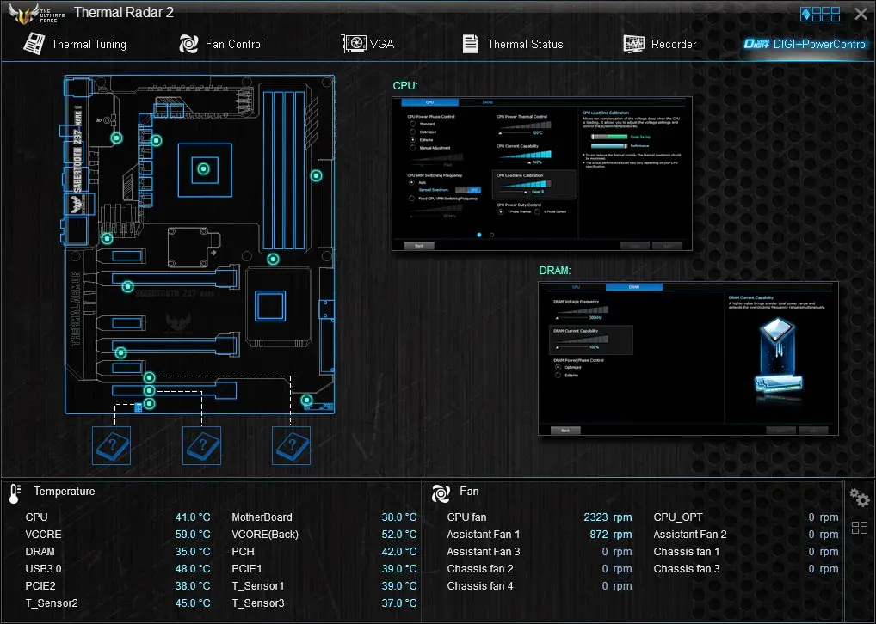
Task: Click the T_Sensor2 temperature row
Action: (118, 603)
